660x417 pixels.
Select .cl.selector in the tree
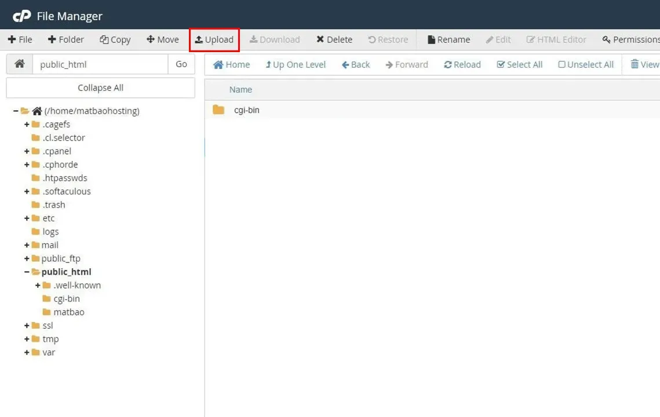[x=64, y=138]
